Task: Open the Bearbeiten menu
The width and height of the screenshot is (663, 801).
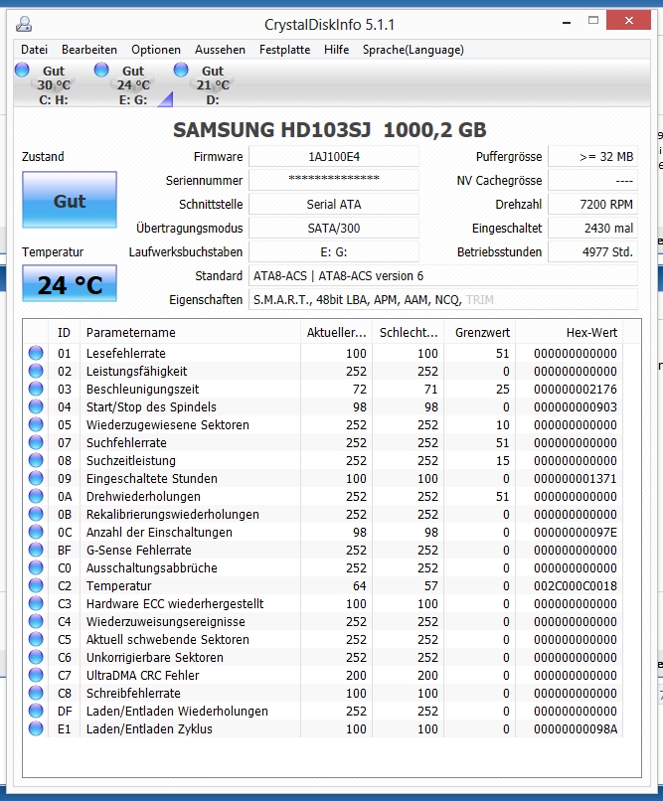Action: point(89,50)
